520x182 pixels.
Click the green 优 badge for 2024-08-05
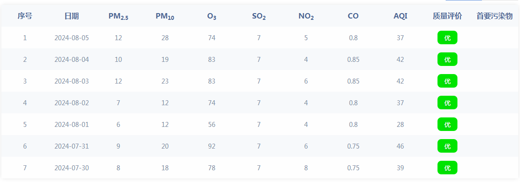coord(447,37)
